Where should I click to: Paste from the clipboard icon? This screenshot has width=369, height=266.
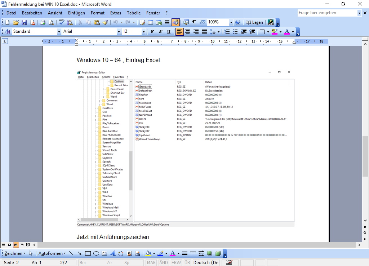coord(97,22)
